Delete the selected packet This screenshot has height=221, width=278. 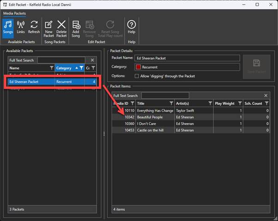point(61,29)
